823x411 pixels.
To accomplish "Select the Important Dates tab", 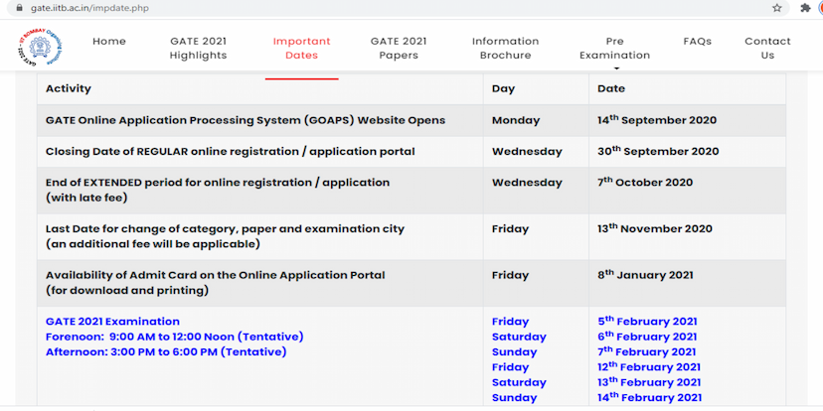I will tap(301, 48).
